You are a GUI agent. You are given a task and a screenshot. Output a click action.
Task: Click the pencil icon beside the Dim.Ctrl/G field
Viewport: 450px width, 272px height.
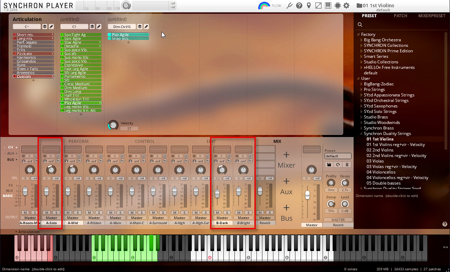click(x=146, y=27)
